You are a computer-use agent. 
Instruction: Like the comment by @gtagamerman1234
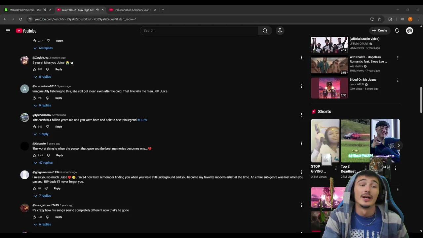tap(34, 188)
